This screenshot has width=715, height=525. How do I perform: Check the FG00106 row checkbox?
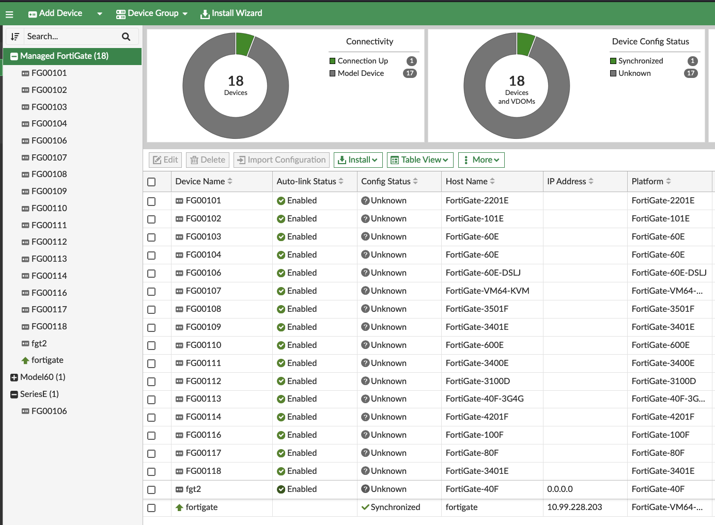[x=151, y=274]
